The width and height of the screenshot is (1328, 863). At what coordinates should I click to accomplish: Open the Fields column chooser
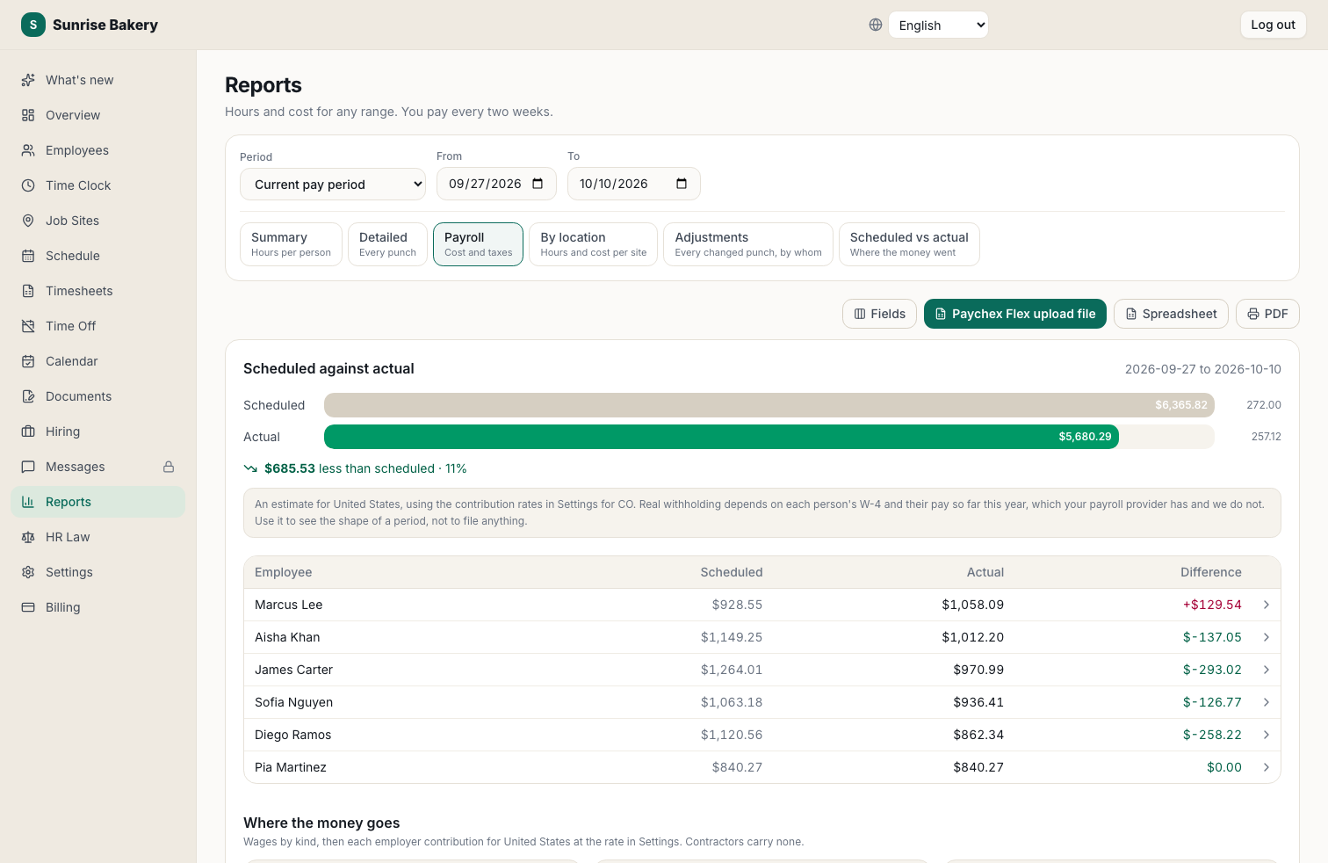[x=879, y=314]
